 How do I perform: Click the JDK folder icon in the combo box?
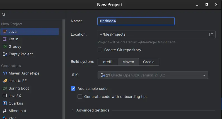tap(103, 75)
